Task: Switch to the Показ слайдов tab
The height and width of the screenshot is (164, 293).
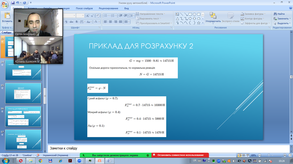Action: [84, 8]
